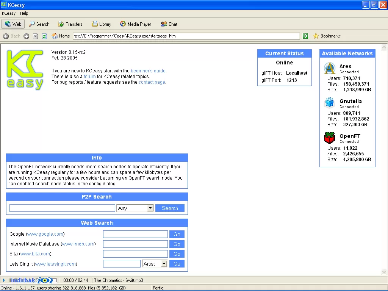Open the Library section

tap(102, 24)
